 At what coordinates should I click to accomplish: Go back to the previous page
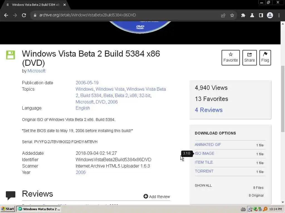[6, 15]
